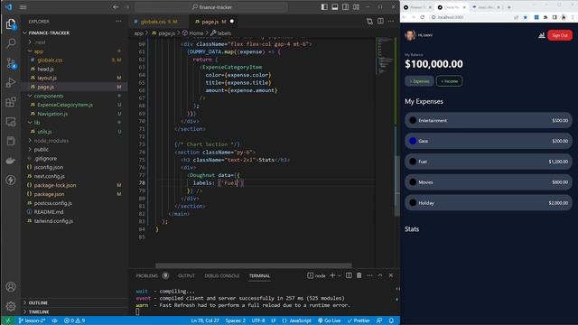Open the Explorer view in activity bar

pos(11,24)
